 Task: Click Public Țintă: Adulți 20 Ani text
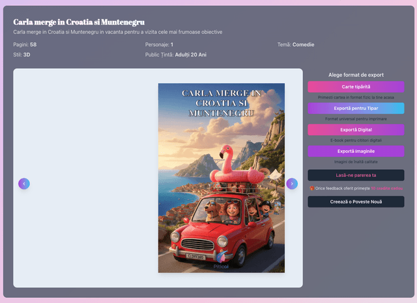click(176, 55)
